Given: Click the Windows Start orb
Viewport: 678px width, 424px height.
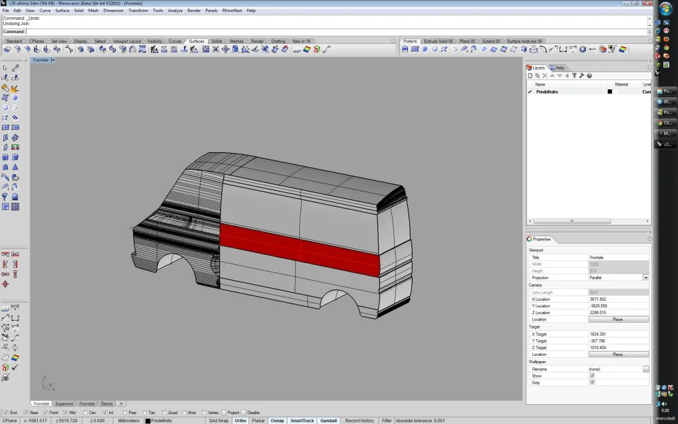Looking at the screenshot, I should [x=665, y=9].
